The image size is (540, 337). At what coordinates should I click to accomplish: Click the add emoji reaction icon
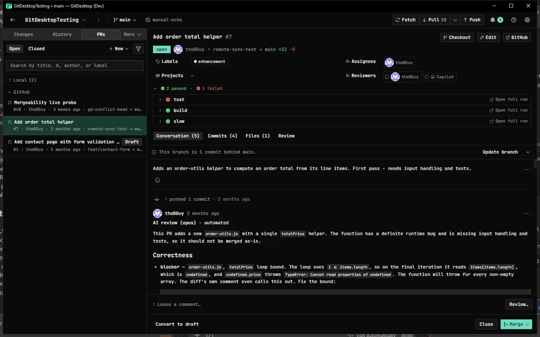coord(157,180)
